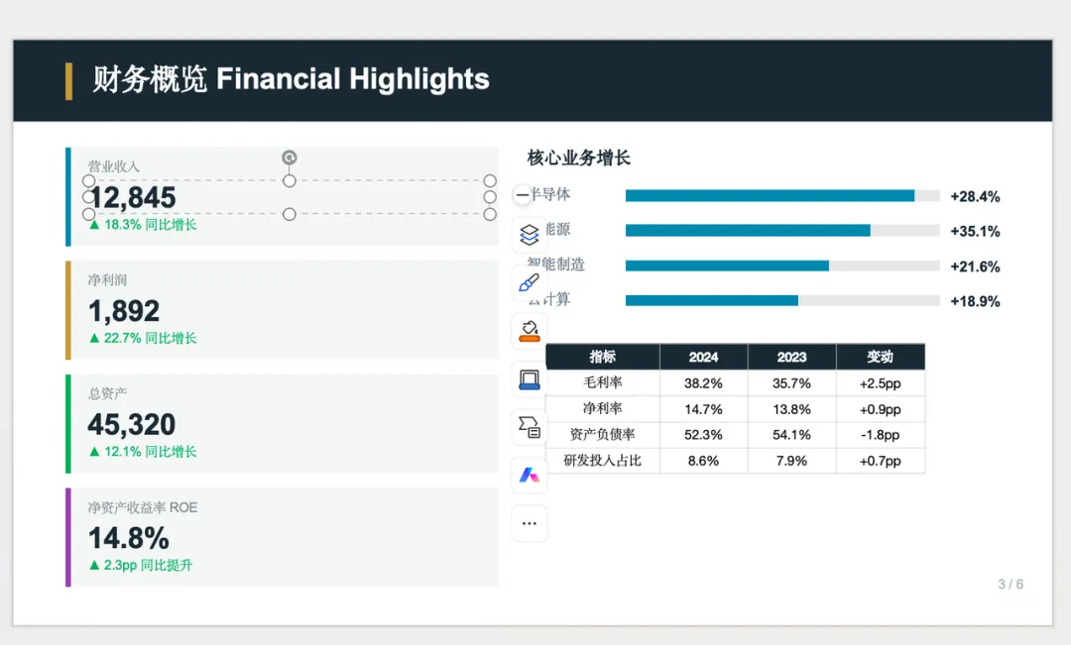Click the 指标 table header cell
The height and width of the screenshot is (645, 1071).
[603, 357]
